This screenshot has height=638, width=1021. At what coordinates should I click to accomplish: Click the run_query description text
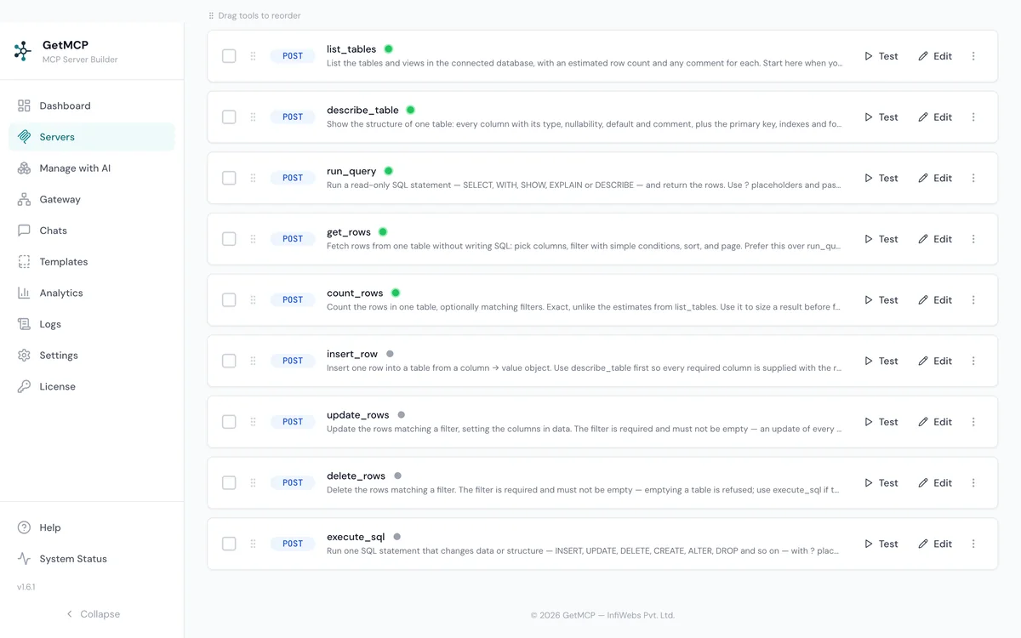point(585,185)
